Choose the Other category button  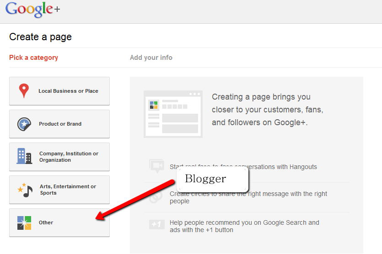(x=59, y=222)
